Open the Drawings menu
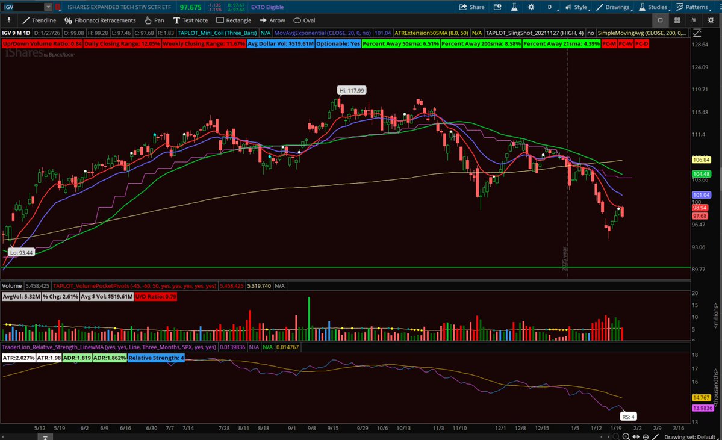This screenshot has height=440, width=722. tap(614, 7)
